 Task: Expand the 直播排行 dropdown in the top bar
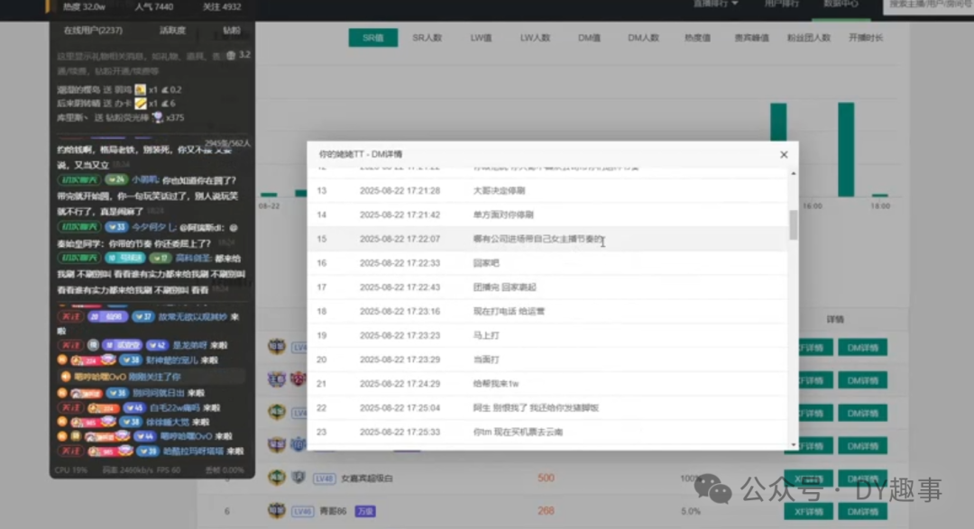[x=715, y=4]
